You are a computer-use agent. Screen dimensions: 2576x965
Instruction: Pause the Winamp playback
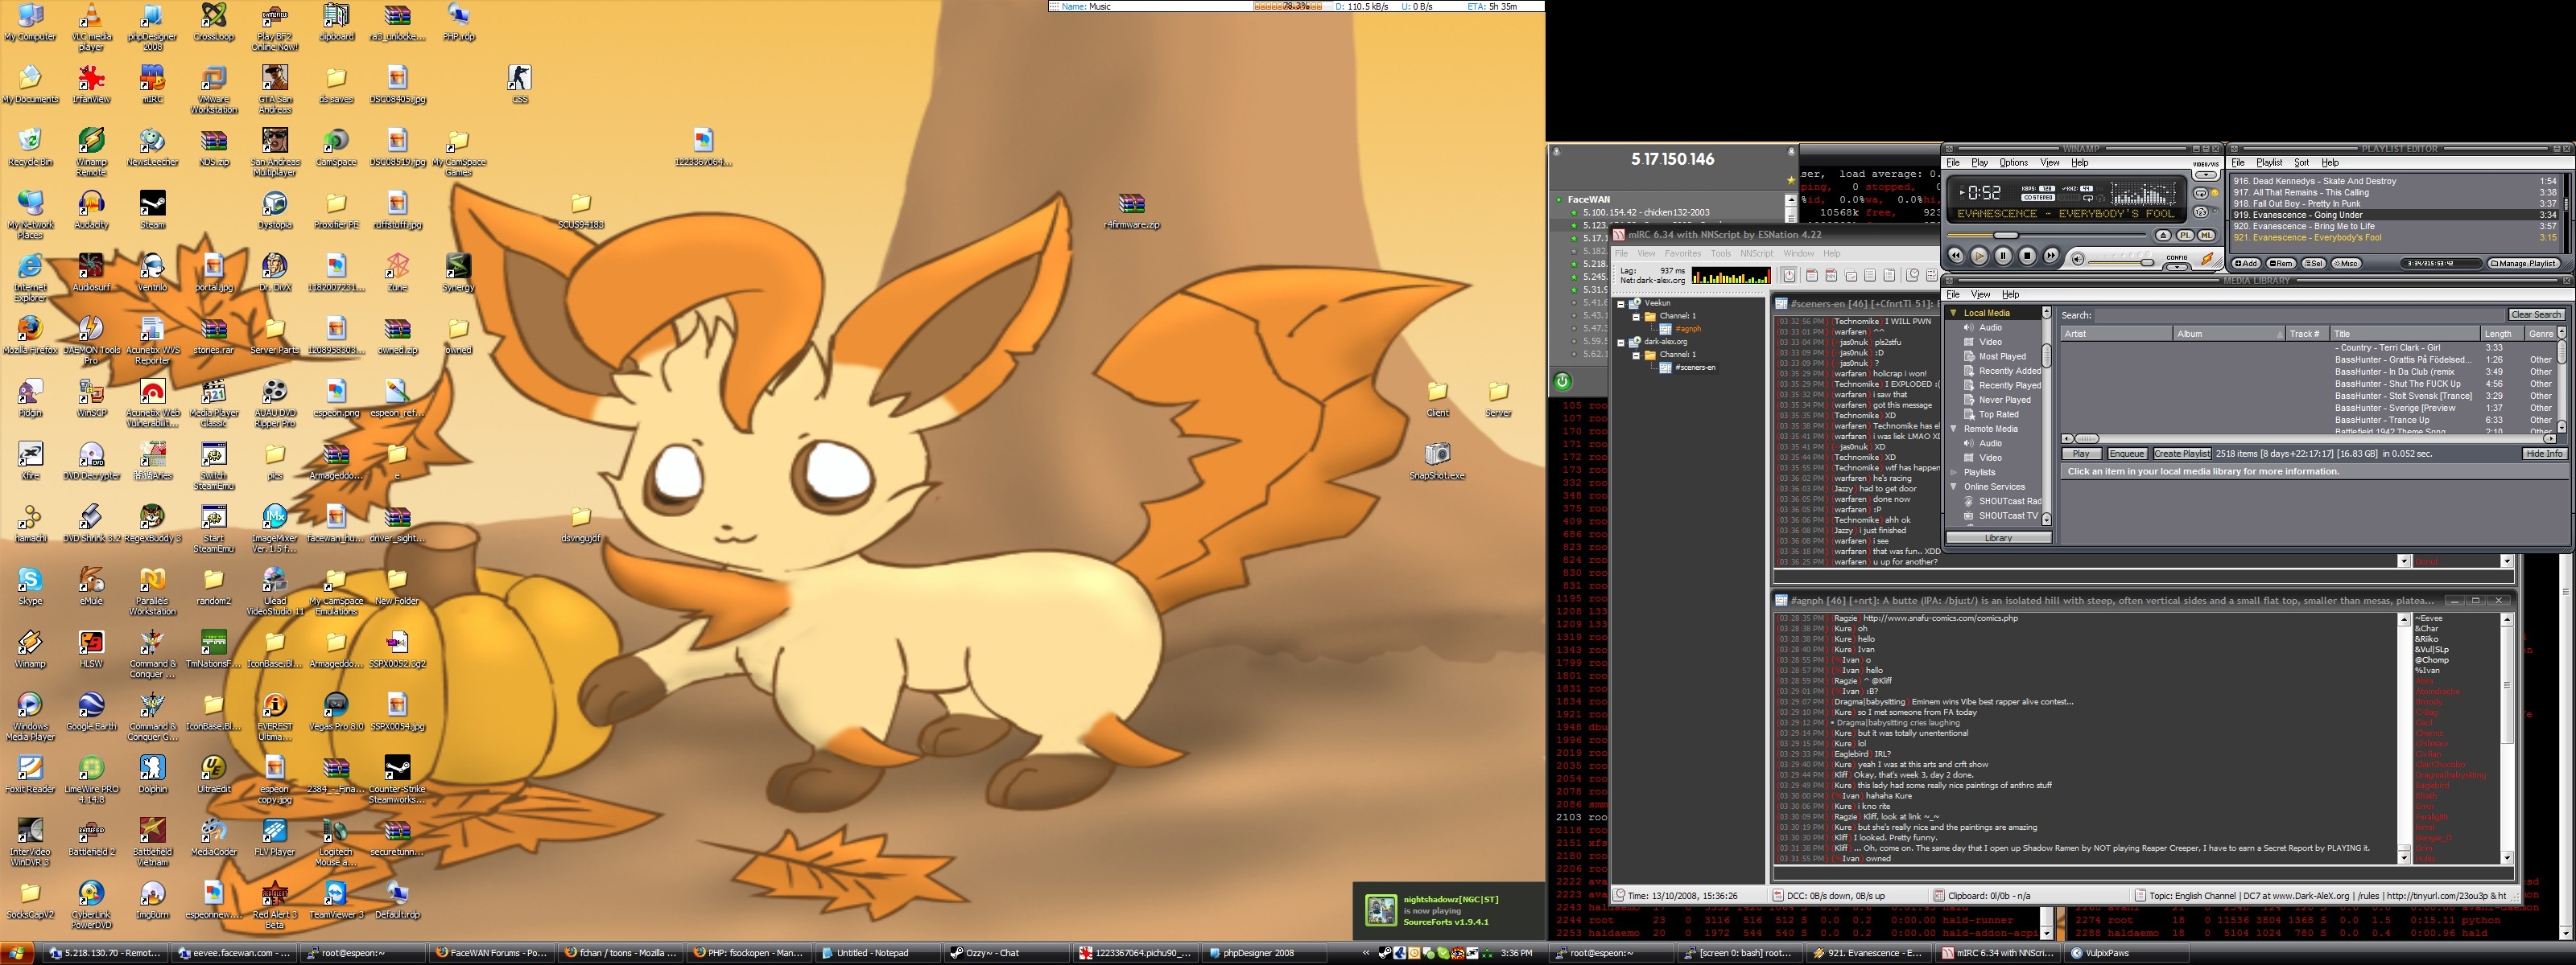click(x=2004, y=256)
